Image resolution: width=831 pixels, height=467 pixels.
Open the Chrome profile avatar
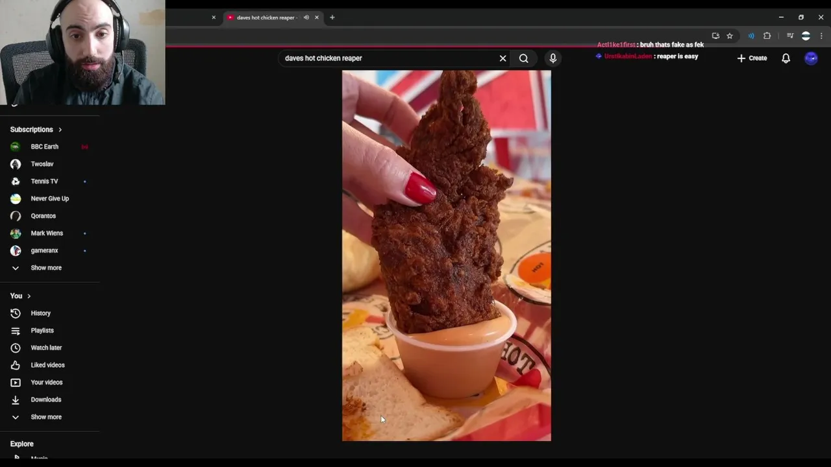806,36
